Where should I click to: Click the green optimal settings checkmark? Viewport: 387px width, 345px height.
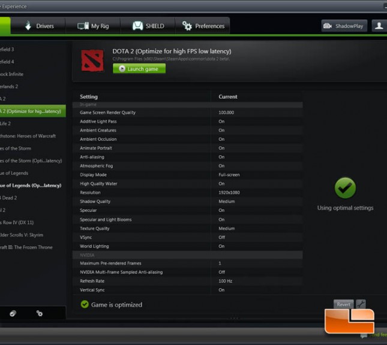point(345,188)
